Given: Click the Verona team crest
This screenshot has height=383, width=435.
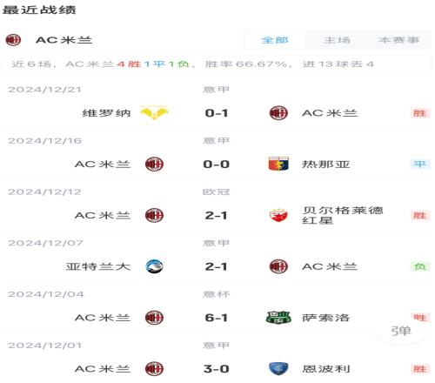Looking at the screenshot, I should click(x=154, y=113).
